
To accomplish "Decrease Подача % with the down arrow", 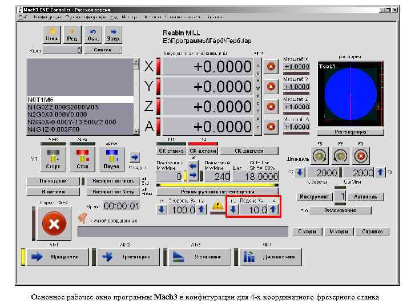I will click(233, 209).
